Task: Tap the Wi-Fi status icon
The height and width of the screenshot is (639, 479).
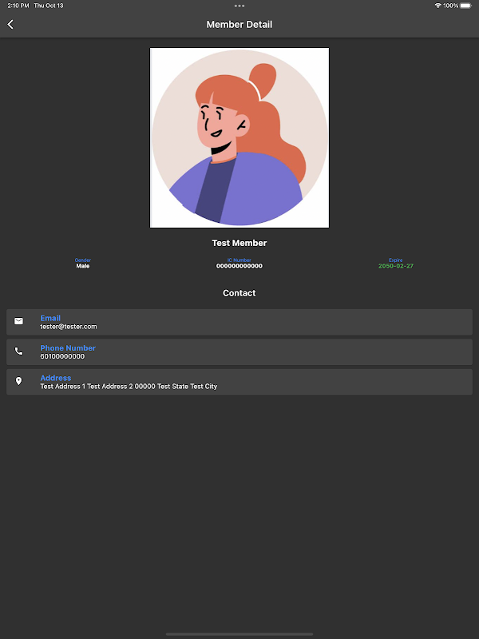Action: [x=437, y=6]
